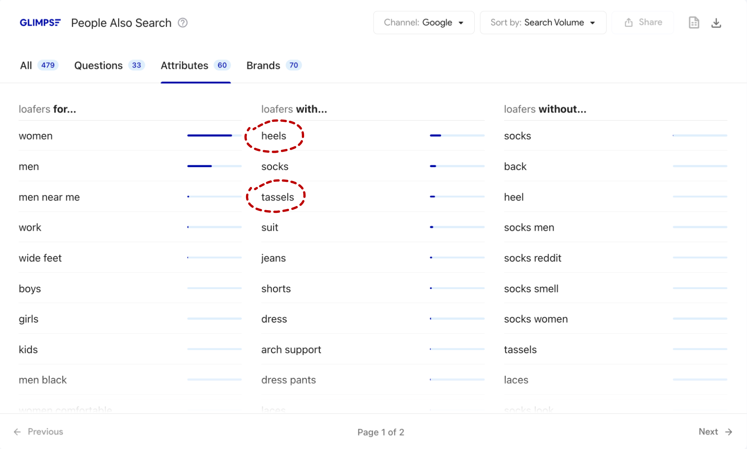Click the Share button
Image resolution: width=747 pixels, height=449 pixels.
point(643,23)
